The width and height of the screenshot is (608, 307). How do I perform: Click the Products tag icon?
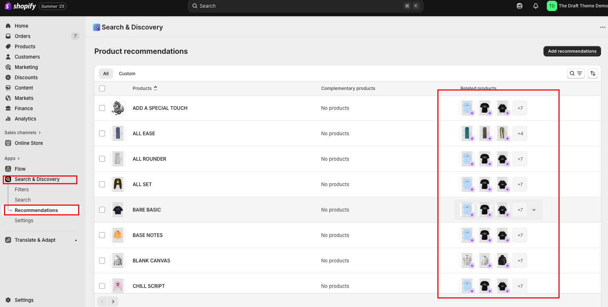coord(8,46)
